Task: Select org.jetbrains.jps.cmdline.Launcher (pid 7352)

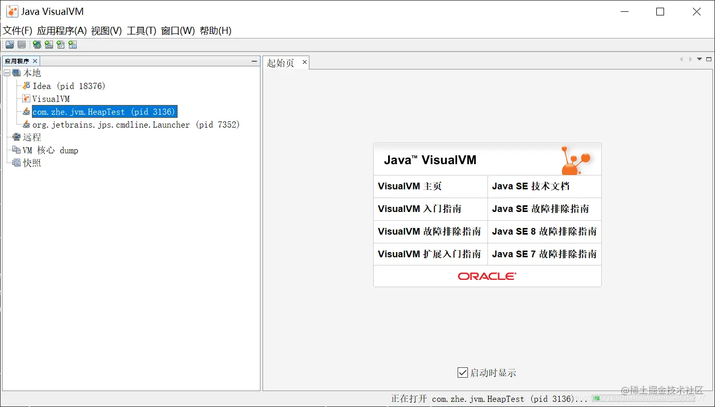Action: (136, 125)
